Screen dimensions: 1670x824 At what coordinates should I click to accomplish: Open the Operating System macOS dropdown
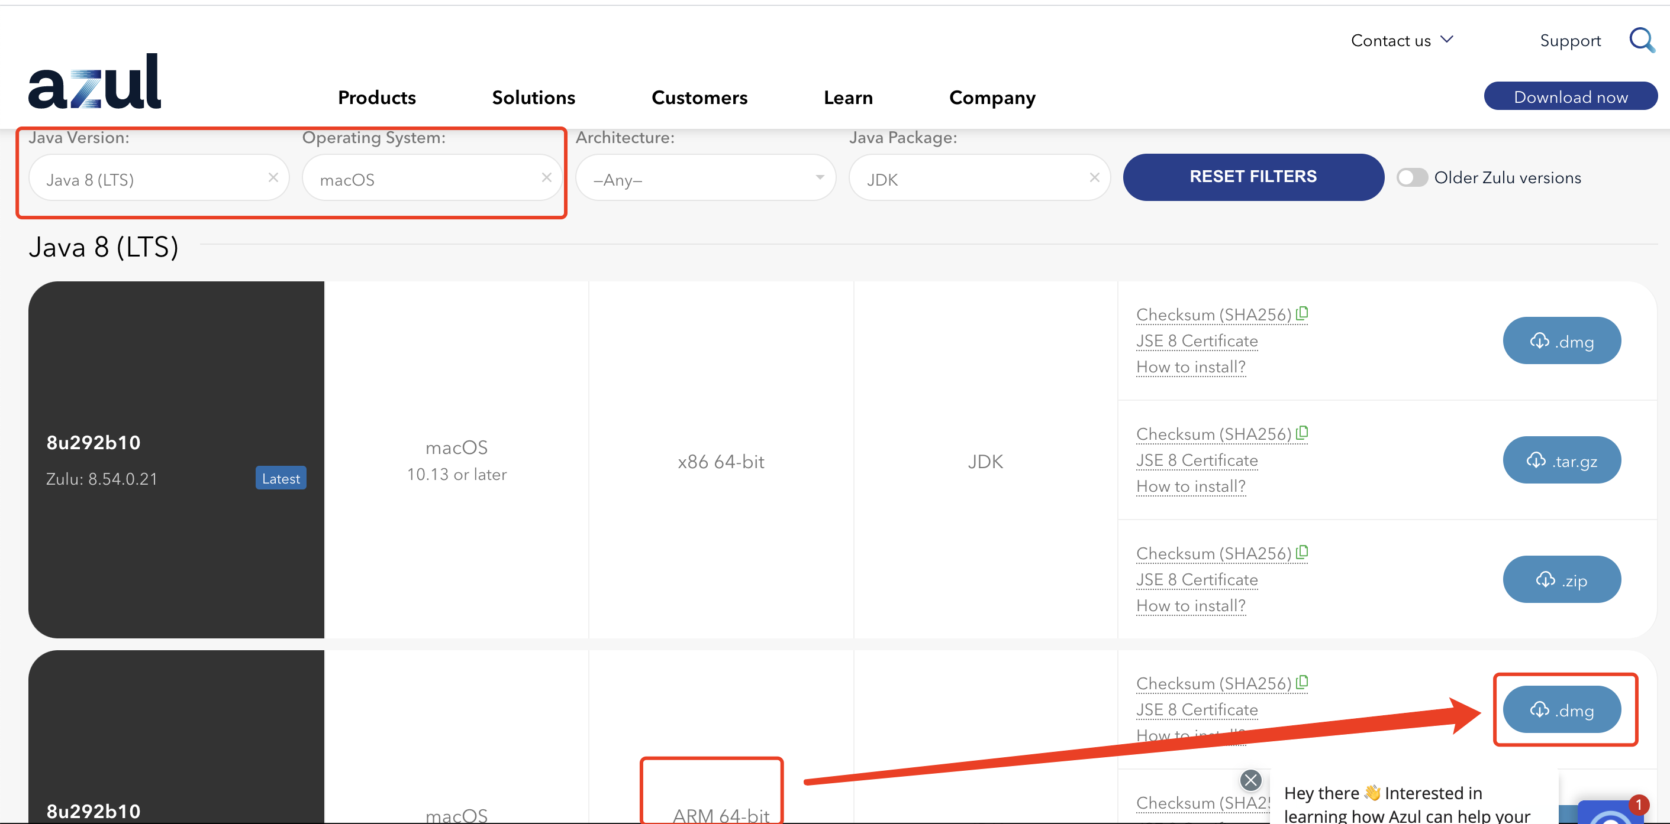click(432, 177)
